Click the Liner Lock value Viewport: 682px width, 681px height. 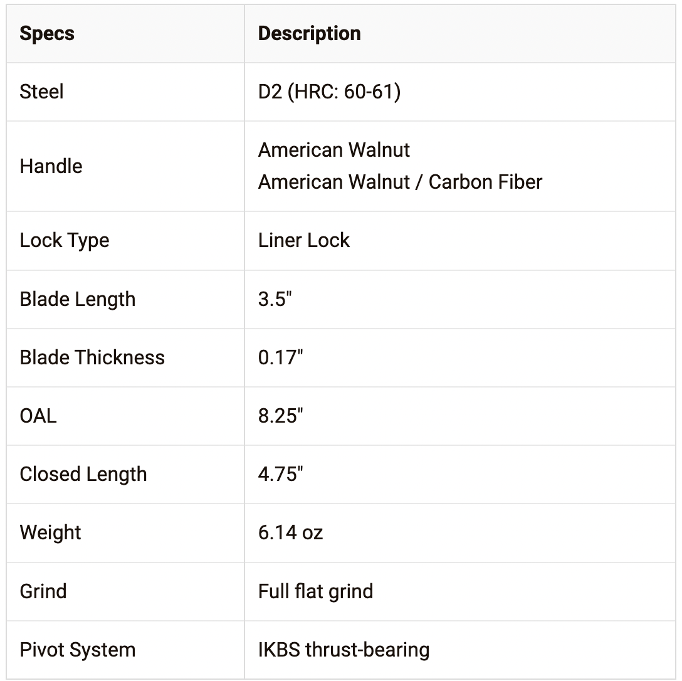304,241
